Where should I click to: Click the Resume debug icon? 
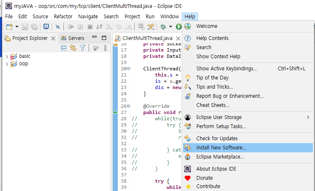(x=71, y=27)
